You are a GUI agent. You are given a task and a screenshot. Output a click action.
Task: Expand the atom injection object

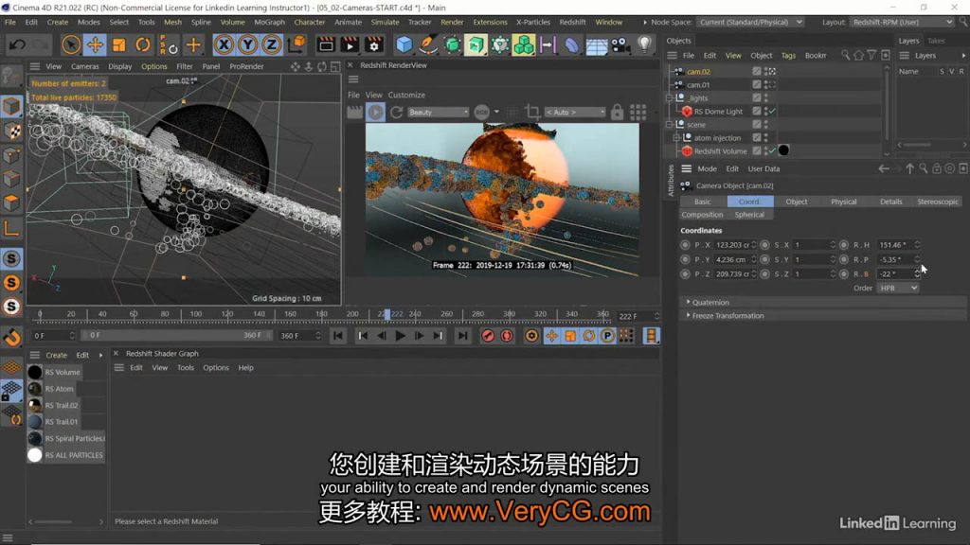click(676, 138)
